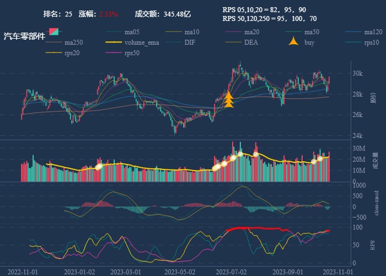The height and width of the screenshot is (276, 386).
Task: Click the yellow volume_ema legend line marker
Action: point(113,43)
